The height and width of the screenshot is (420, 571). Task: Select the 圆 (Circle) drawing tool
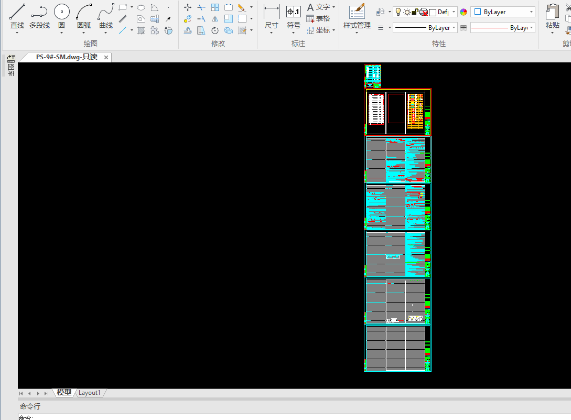62,13
